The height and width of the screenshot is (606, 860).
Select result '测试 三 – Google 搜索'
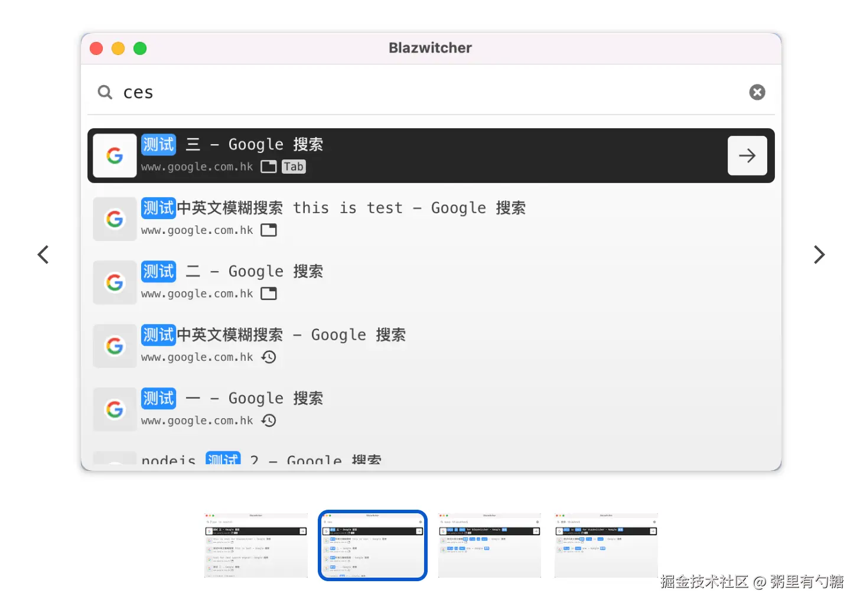click(x=431, y=156)
